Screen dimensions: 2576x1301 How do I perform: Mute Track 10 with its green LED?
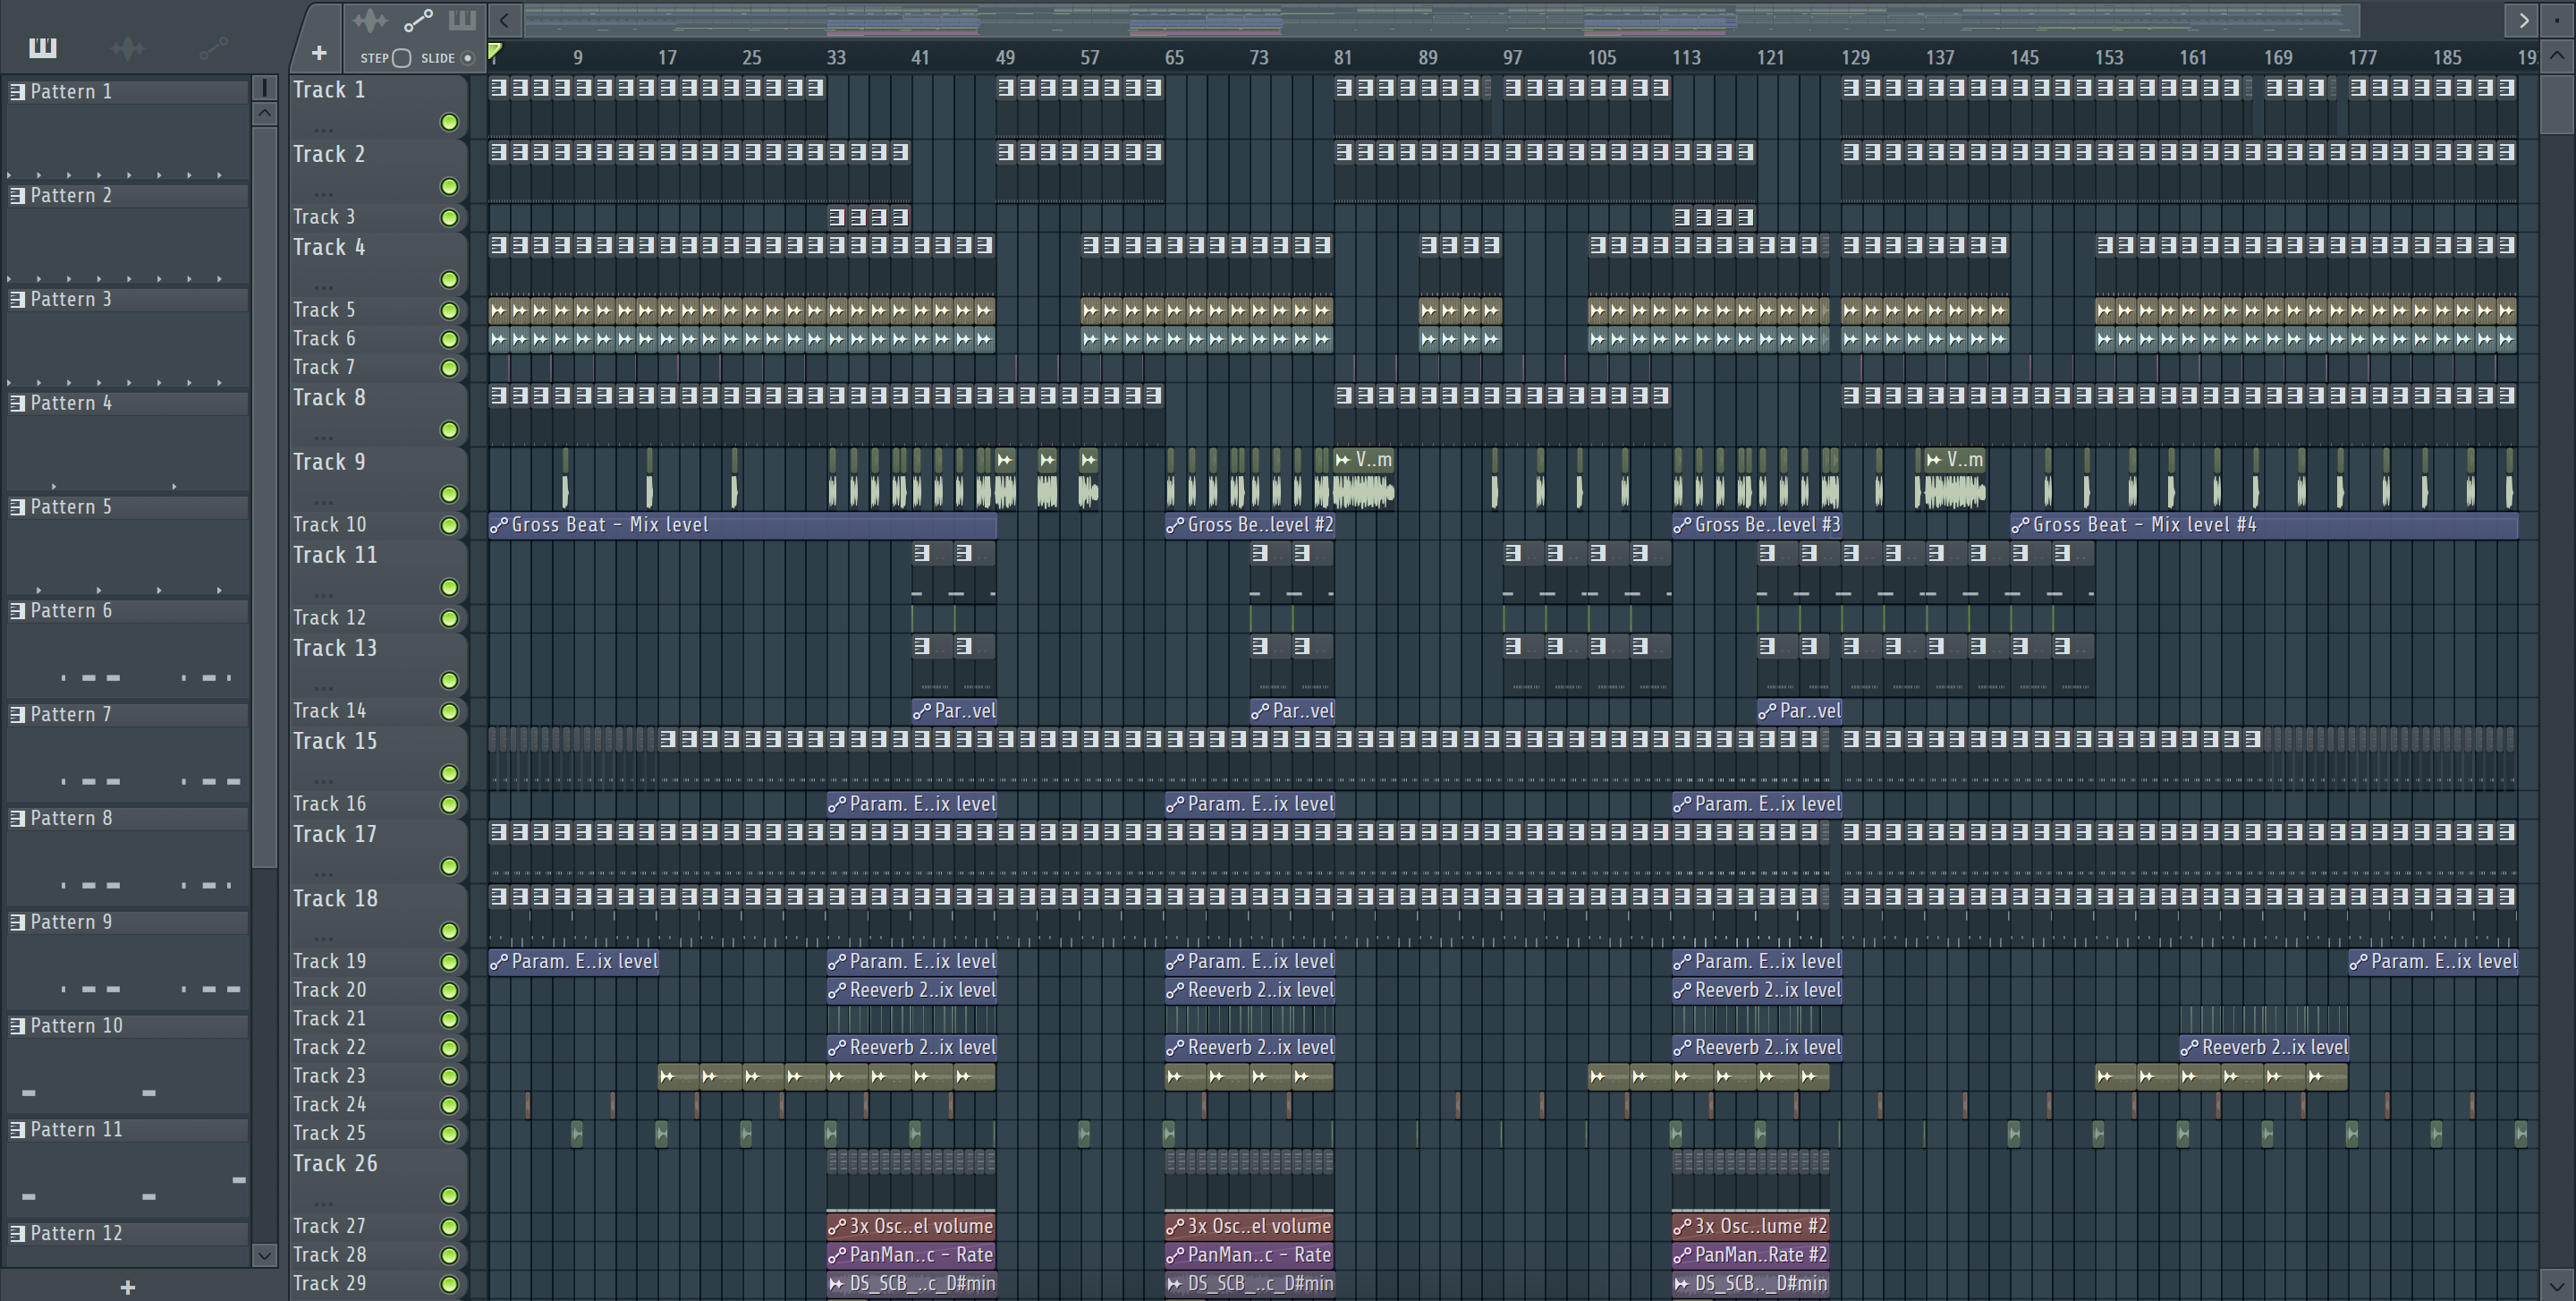coord(449,526)
